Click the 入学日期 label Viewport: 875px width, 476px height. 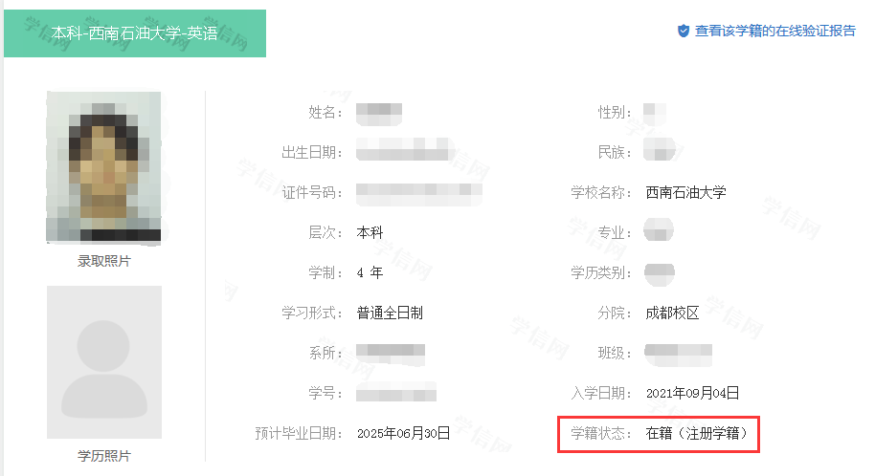coord(599,393)
